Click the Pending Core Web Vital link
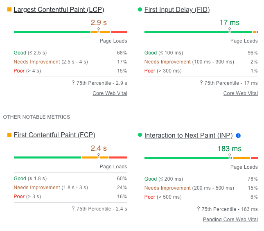Viewport: 264px width, 231px height. (230, 220)
